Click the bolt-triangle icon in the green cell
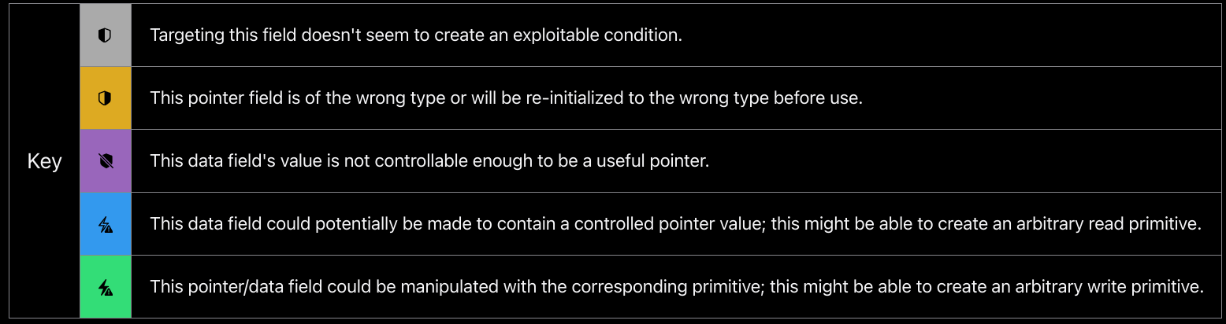Viewport: 1226px width, 324px height. (x=105, y=287)
